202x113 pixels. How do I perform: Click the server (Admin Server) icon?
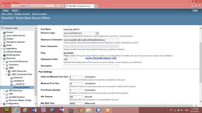point(4,36)
